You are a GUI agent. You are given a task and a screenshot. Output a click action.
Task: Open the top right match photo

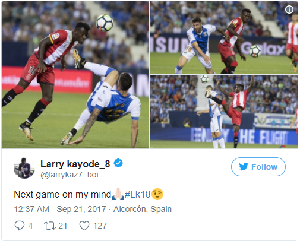click(223, 37)
